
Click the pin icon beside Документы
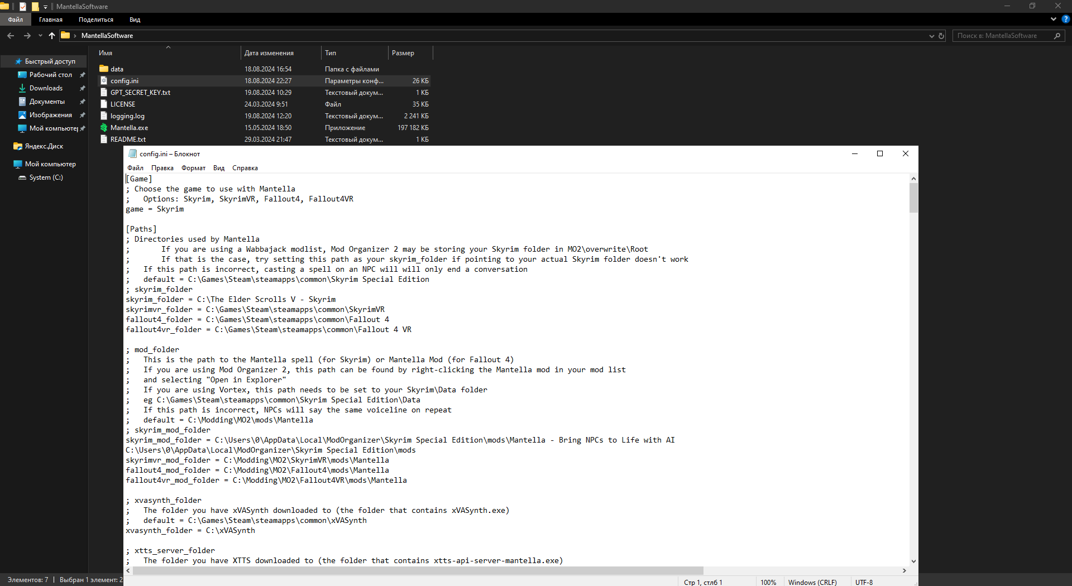click(83, 102)
